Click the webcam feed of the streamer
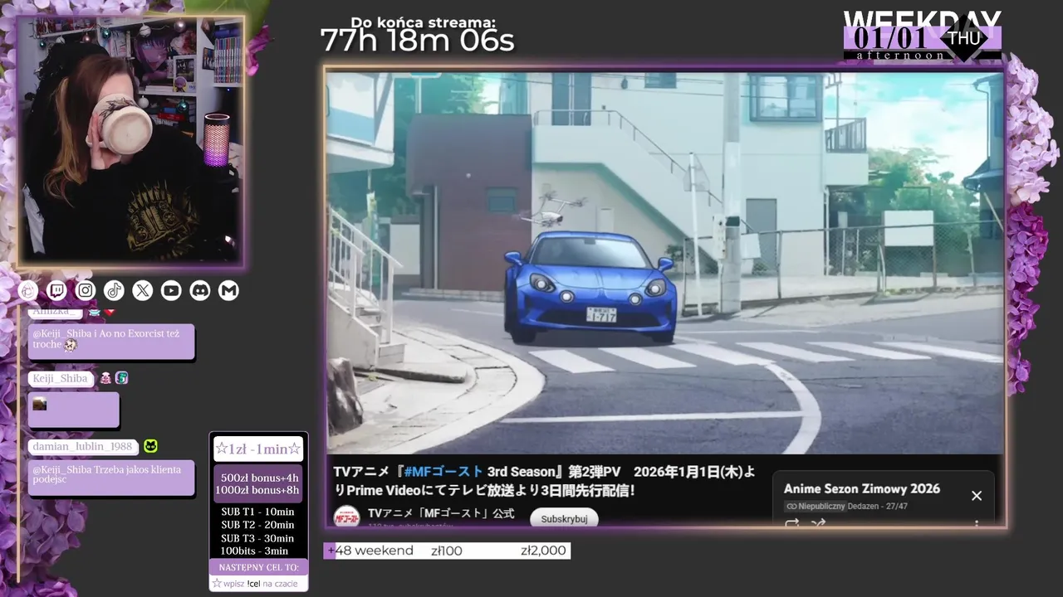Screen dimensions: 1063x597 pos(131,142)
